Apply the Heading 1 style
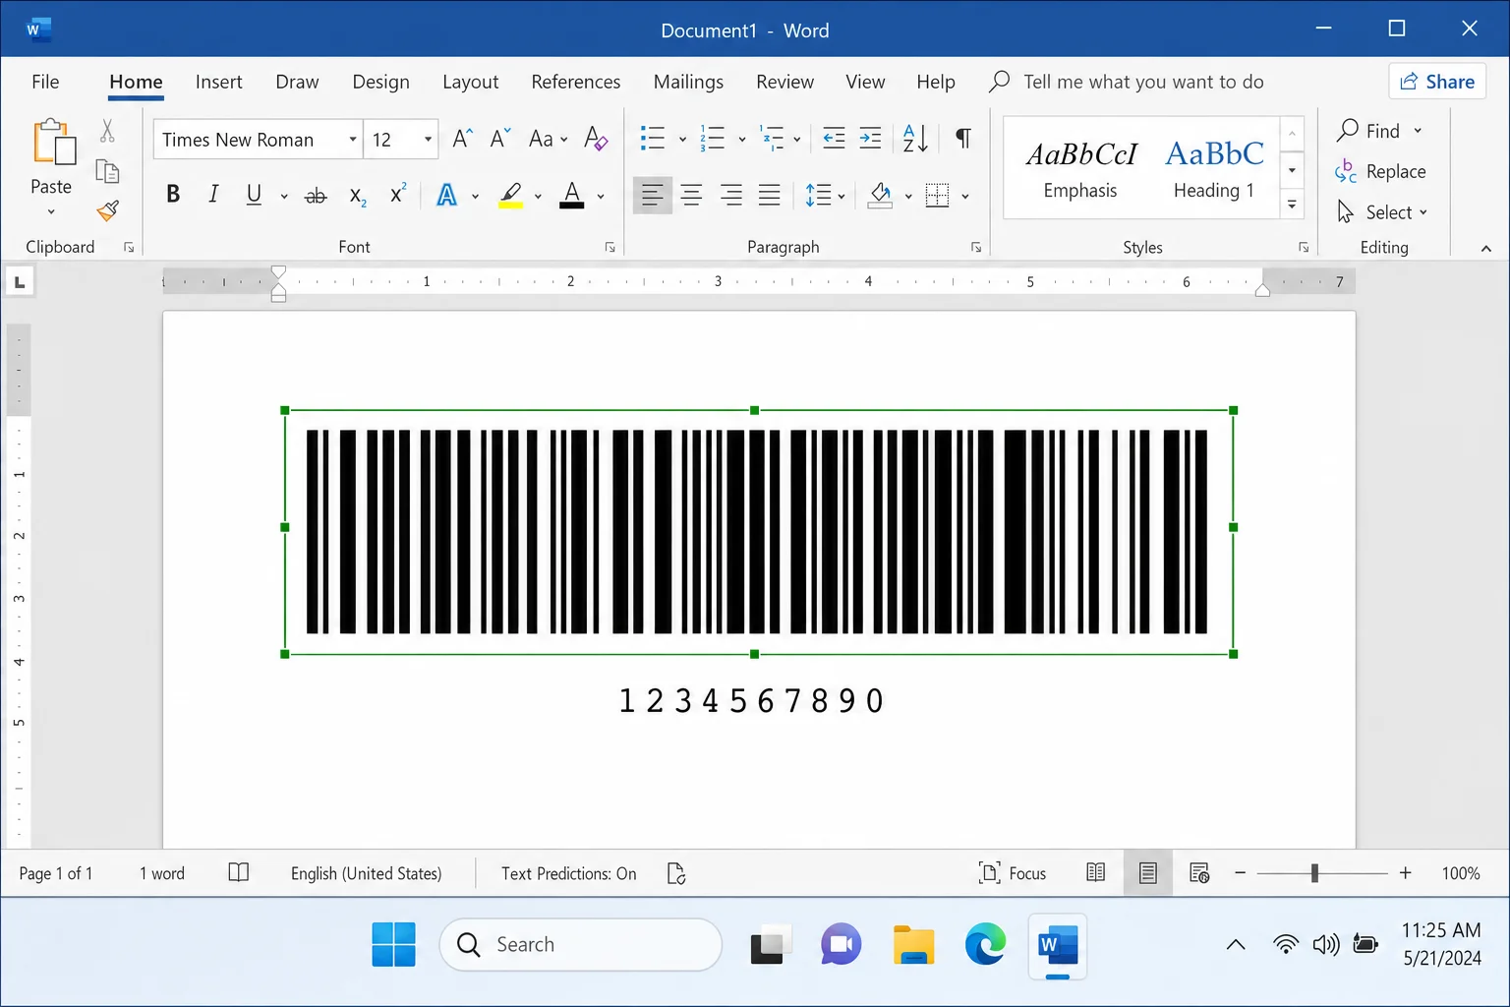The height and width of the screenshot is (1007, 1510). click(1214, 168)
